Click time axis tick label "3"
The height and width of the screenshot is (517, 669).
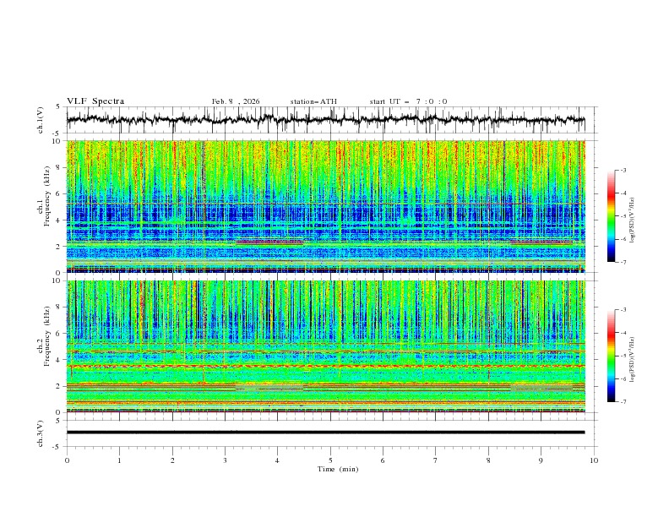[225, 460]
